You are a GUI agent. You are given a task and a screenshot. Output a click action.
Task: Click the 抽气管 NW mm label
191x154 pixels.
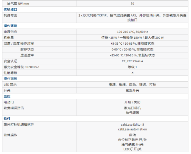coord(18,4)
